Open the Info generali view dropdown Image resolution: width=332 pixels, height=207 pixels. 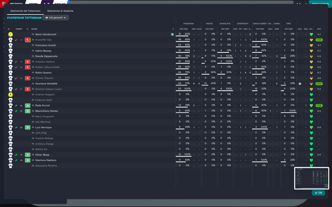coord(56,18)
